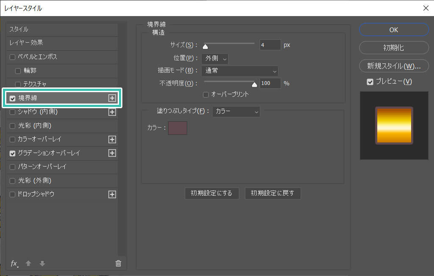Click the 不透明度 percent input field
The height and width of the screenshot is (276, 434).
coord(270,83)
